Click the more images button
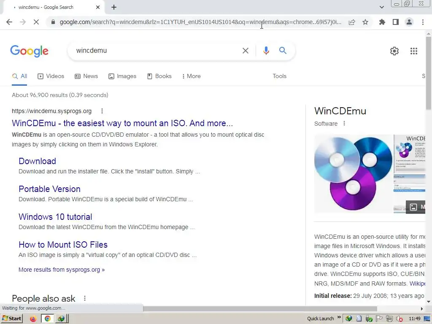432x324 pixels. (416, 207)
